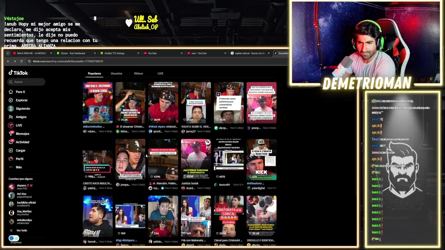This screenshot has width=445, height=250.
Task: Open the Mensajes icon with badge
Action: point(11,134)
